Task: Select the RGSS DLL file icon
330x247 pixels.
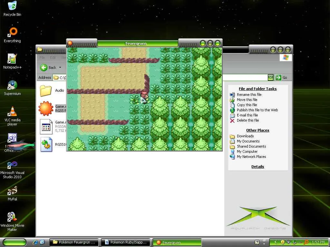Action: [x=46, y=144]
